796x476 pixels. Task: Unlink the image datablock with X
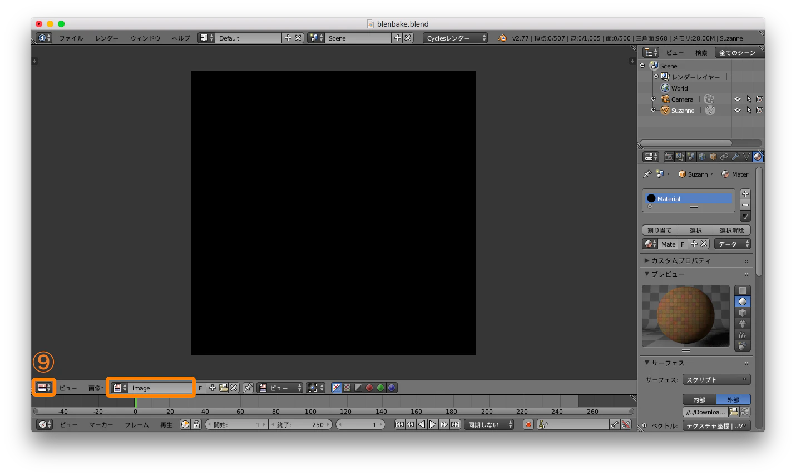(x=234, y=388)
